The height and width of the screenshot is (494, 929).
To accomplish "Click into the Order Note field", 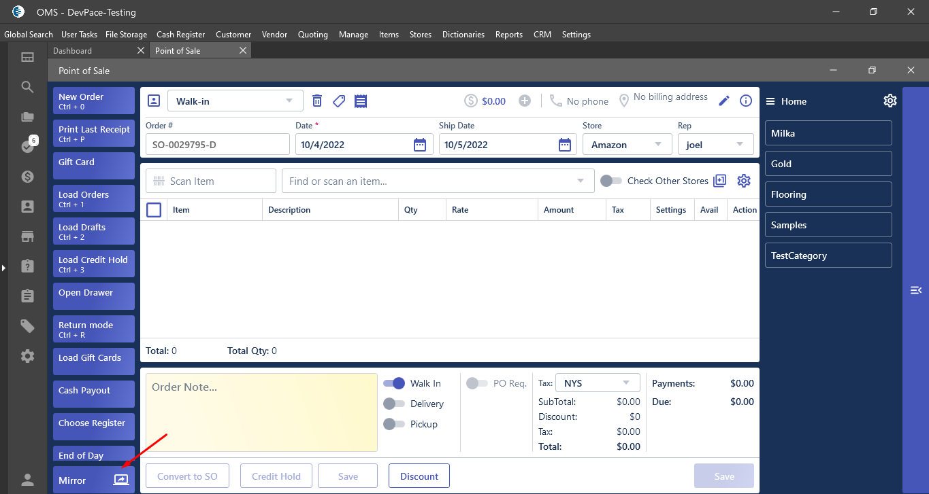I will [261, 412].
